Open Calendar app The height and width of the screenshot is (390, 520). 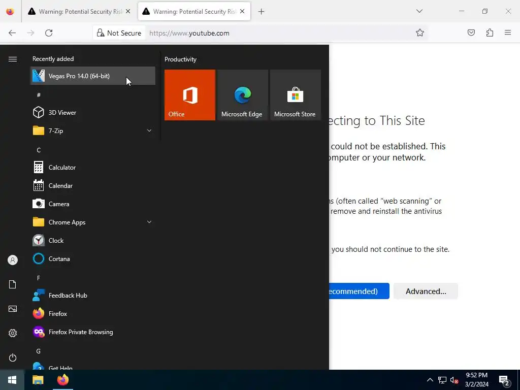(93, 186)
